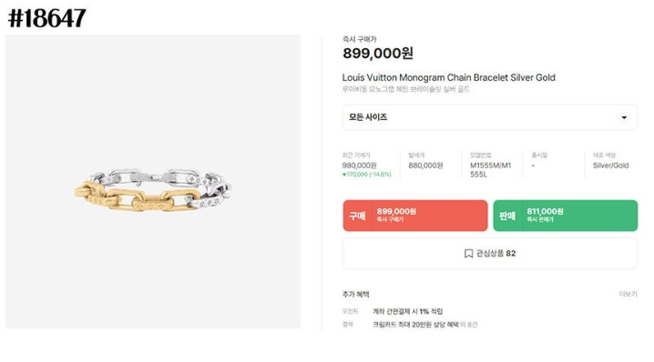Click the 811,000원 instant sell price
The image size is (654, 362).
click(x=545, y=211)
